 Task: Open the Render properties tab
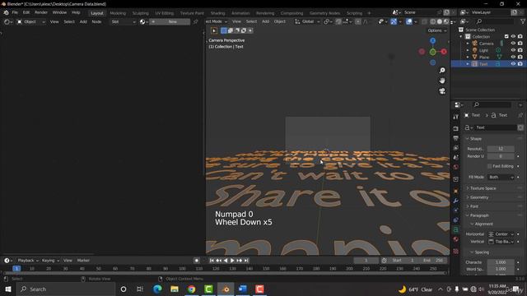(455, 128)
